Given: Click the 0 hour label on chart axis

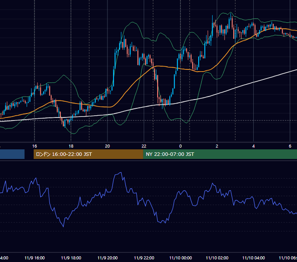Looking at the screenshot, I should [180, 146].
